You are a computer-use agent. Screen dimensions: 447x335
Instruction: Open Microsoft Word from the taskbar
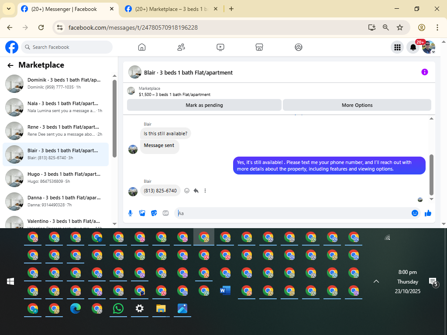[x=225, y=291]
